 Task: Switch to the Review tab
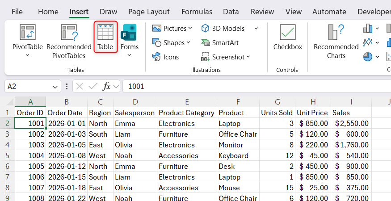tap(262, 12)
